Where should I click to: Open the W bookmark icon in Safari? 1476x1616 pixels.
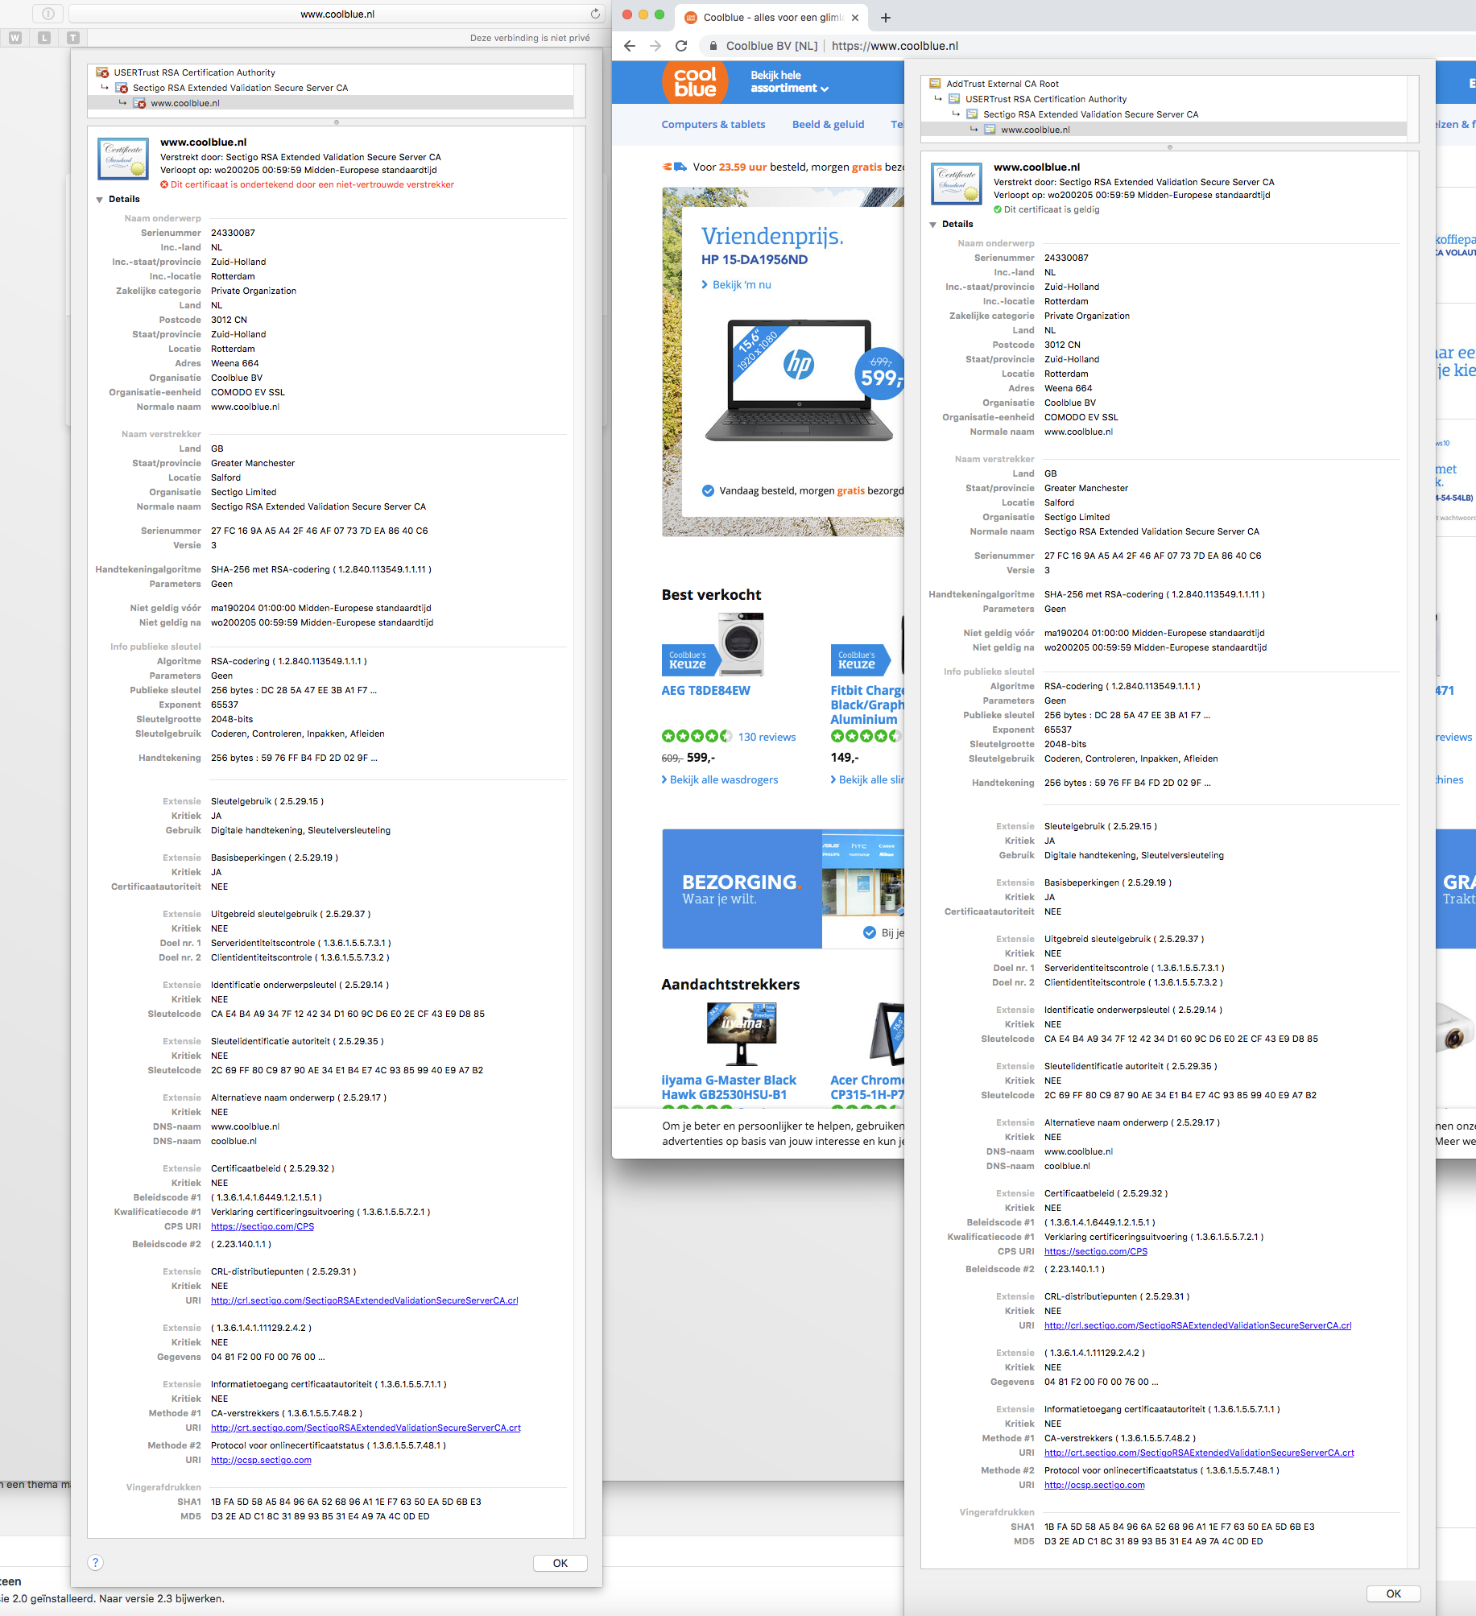(x=15, y=38)
